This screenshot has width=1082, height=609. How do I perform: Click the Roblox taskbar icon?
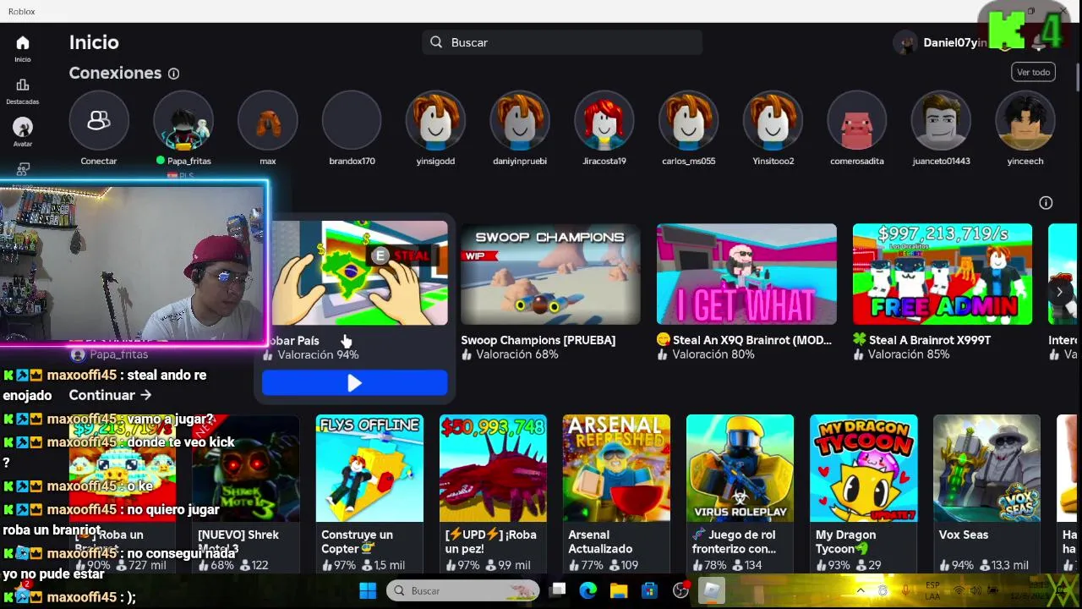click(x=712, y=590)
